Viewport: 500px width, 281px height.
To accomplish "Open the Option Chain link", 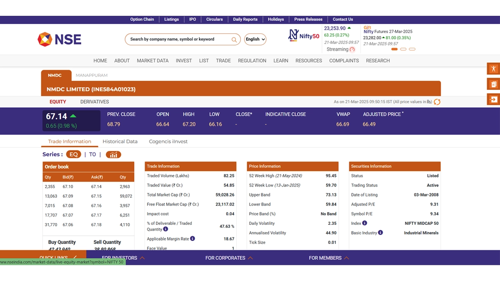I will pyautogui.click(x=142, y=19).
